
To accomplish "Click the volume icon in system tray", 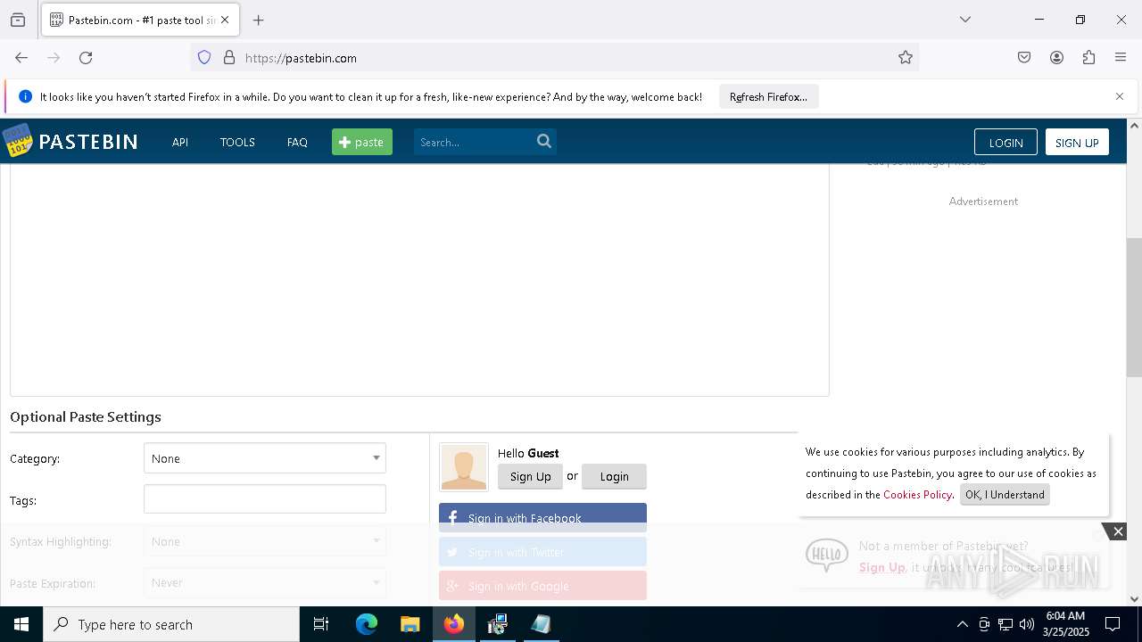I will [1027, 624].
